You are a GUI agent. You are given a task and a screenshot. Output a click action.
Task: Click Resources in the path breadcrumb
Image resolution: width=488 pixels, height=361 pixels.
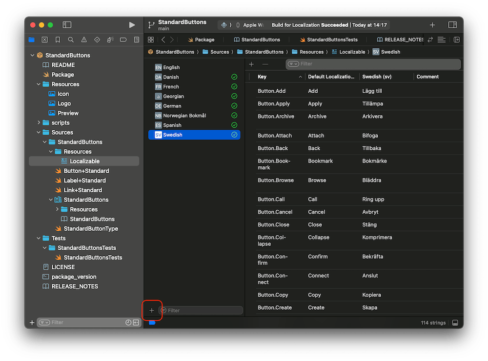(308, 52)
